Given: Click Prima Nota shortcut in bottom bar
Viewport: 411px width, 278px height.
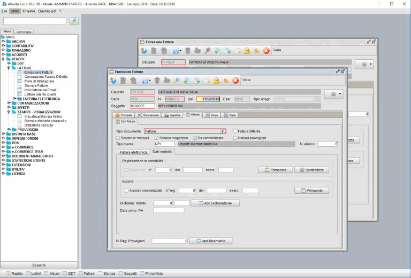Looking at the screenshot, I should (x=151, y=273).
